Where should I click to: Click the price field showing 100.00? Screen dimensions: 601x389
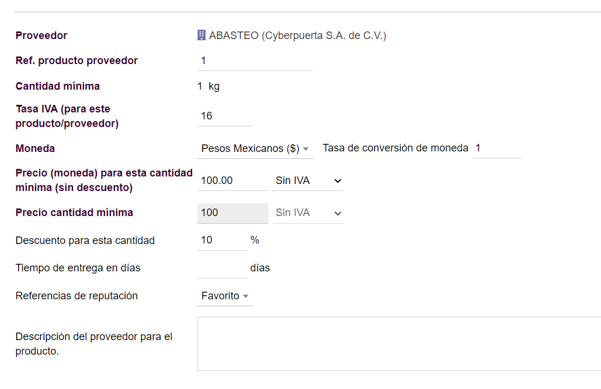(233, 181)
